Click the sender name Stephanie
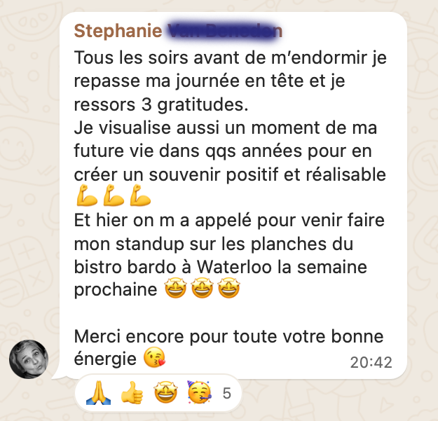This screenshot has height=421, width=438. coord(118,31)
